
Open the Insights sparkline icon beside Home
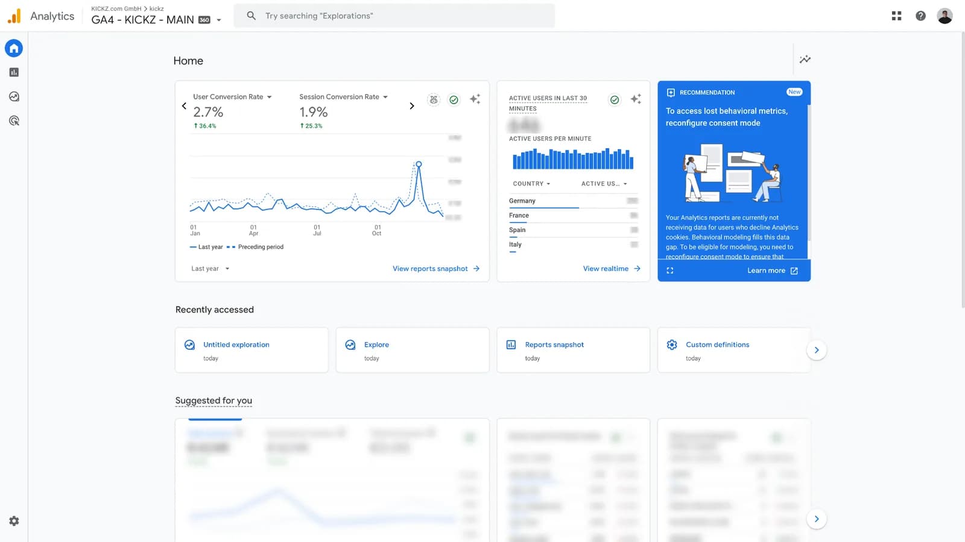[x=805, y=59]
